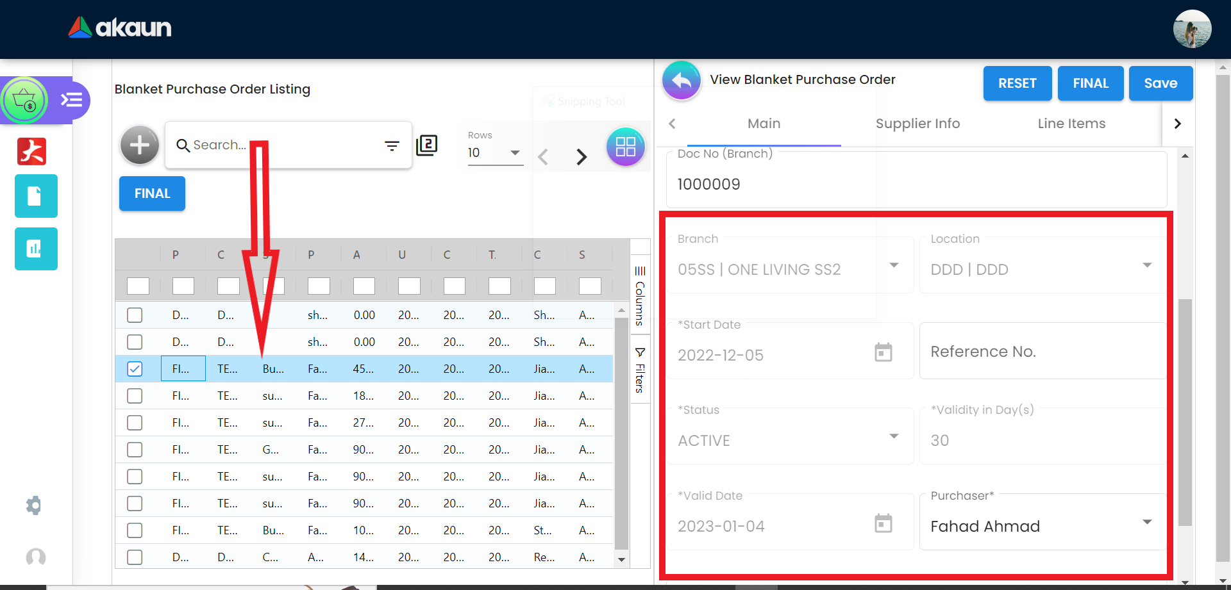Select the row containing G... checkbox
This screenshot has width=1231, height=590.
[x=135, y=450]
